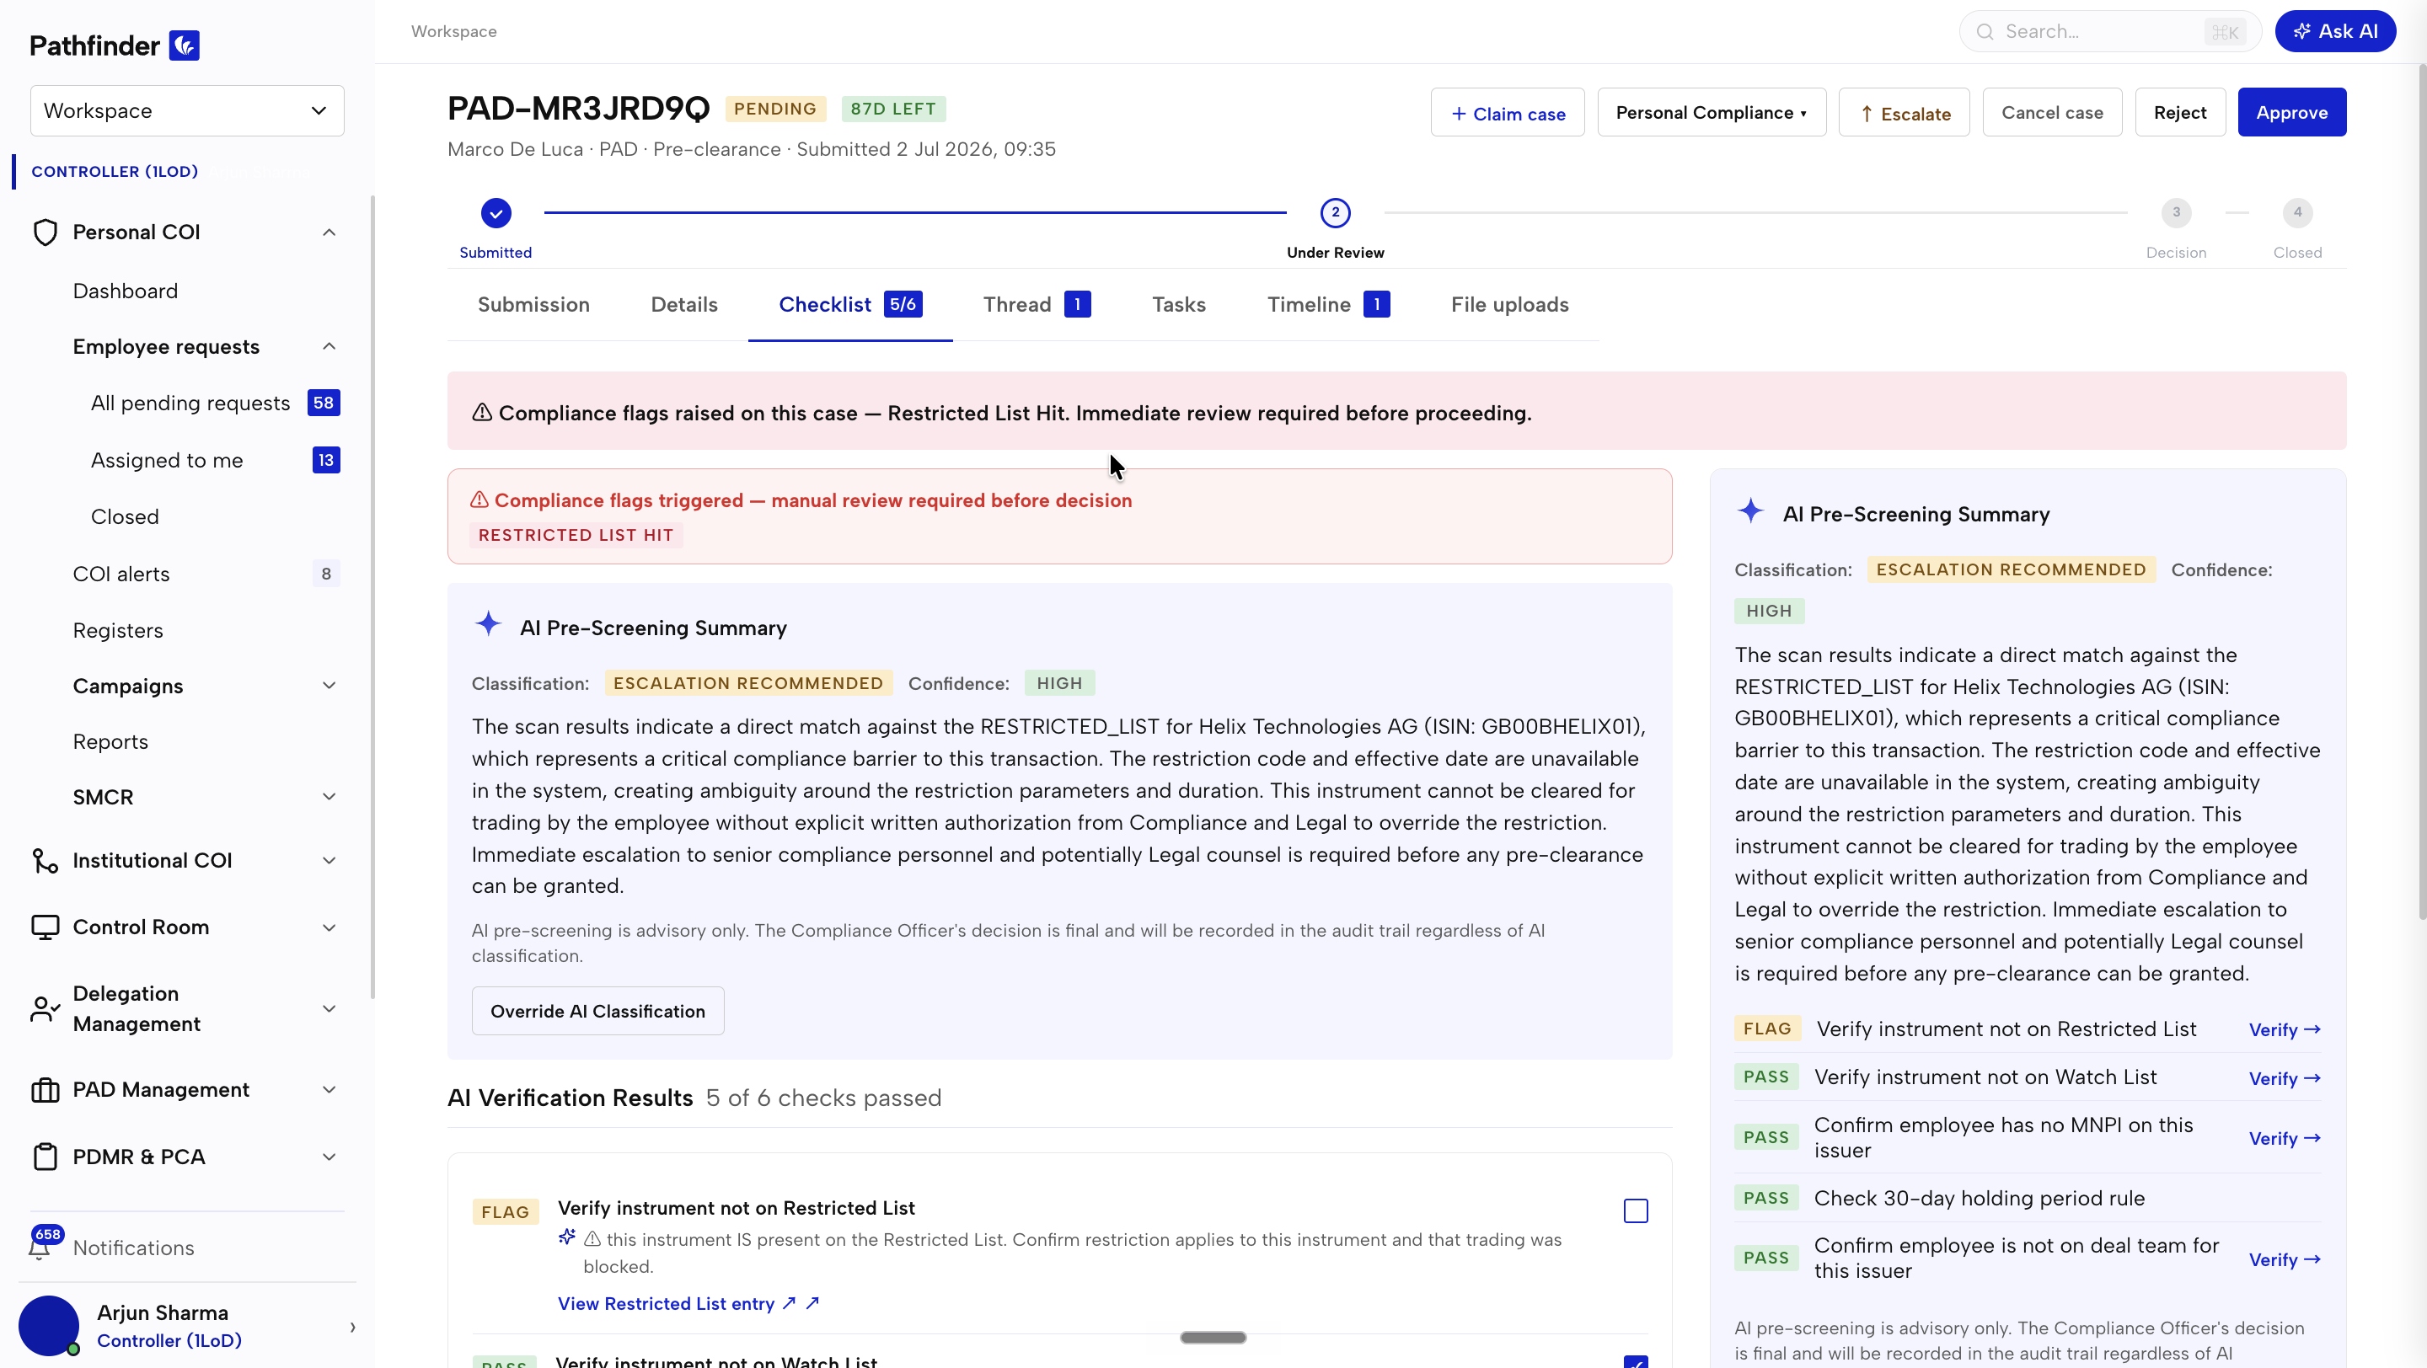Screen dimensions: 2427x1368
Task: Switch to the Thread tab
Action: tap(1037, 305)
